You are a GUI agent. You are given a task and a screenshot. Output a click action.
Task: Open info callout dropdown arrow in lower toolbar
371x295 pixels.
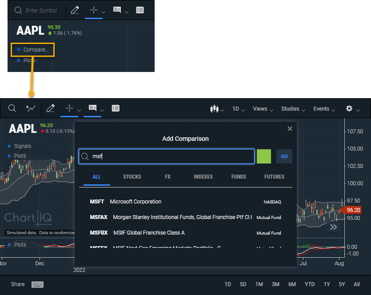(x=102, y=110)
